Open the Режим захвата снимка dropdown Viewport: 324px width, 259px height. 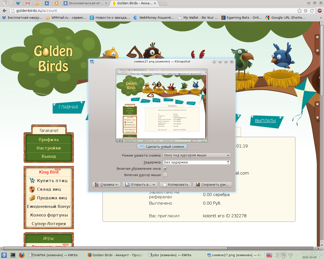click(x=197, y=155)
